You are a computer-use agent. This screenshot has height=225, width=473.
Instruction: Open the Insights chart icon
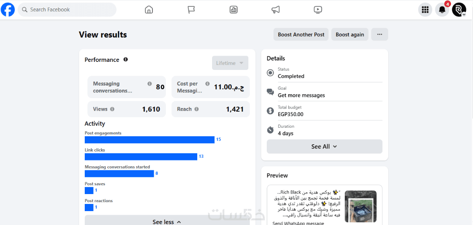234,10
